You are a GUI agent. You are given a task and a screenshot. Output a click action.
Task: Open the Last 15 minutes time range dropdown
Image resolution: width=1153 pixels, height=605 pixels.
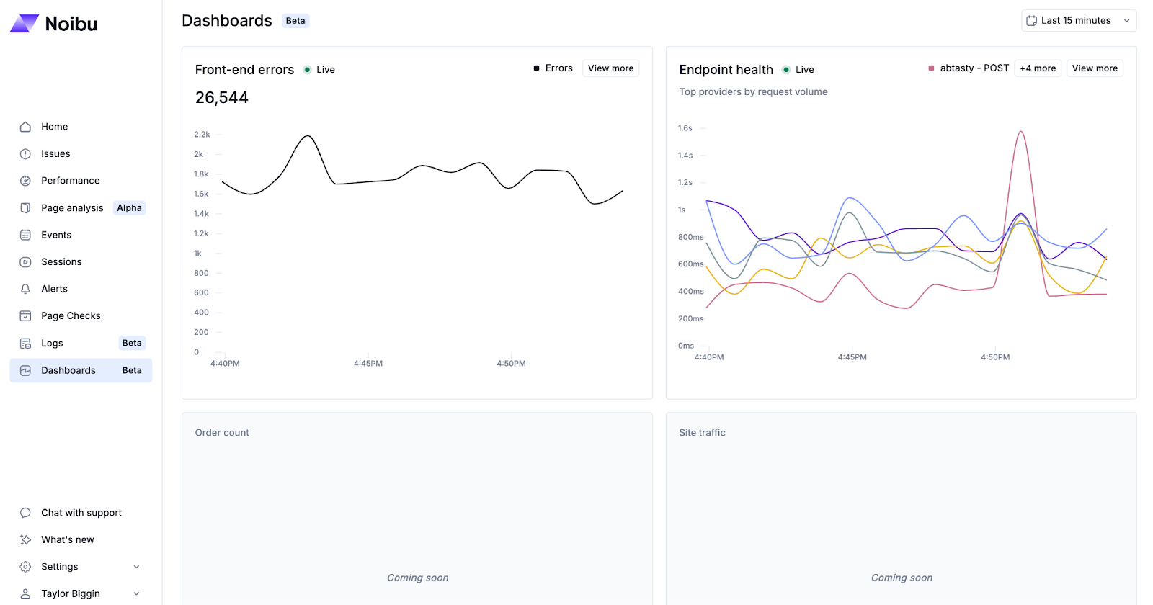tap(1078, 21)
